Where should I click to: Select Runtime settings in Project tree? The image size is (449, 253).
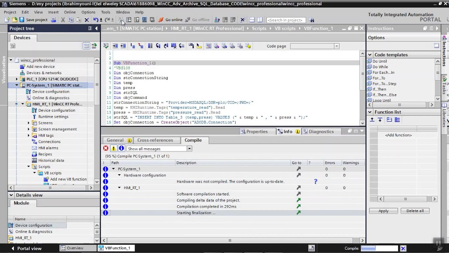53,117
